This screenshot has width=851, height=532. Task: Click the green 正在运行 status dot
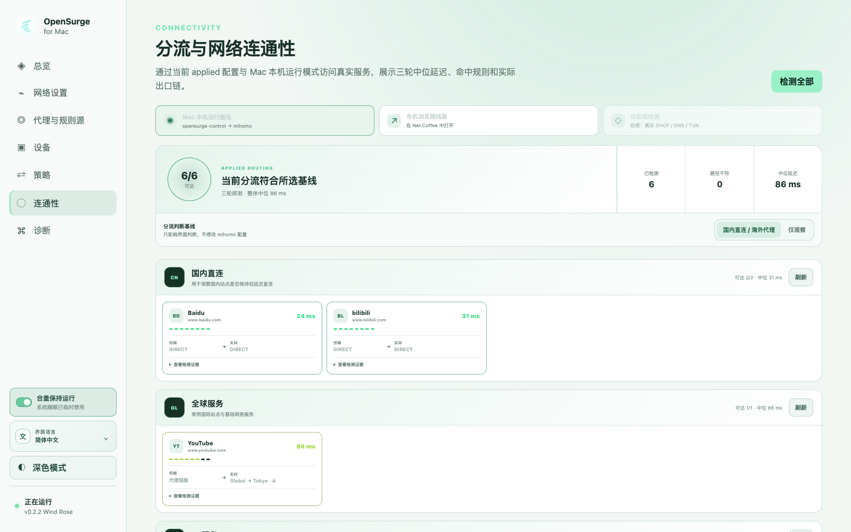(x=17, y=506)
